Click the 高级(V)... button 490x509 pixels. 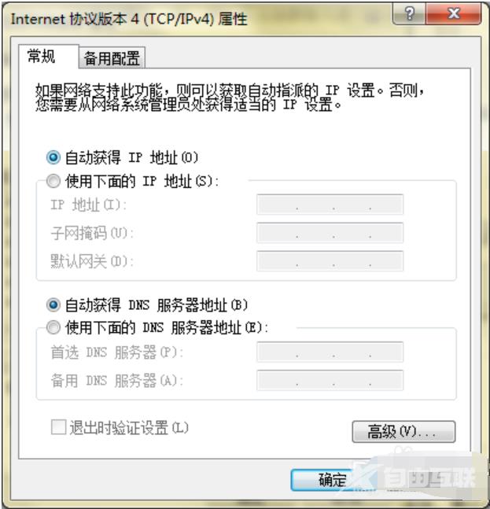(403, 431)
